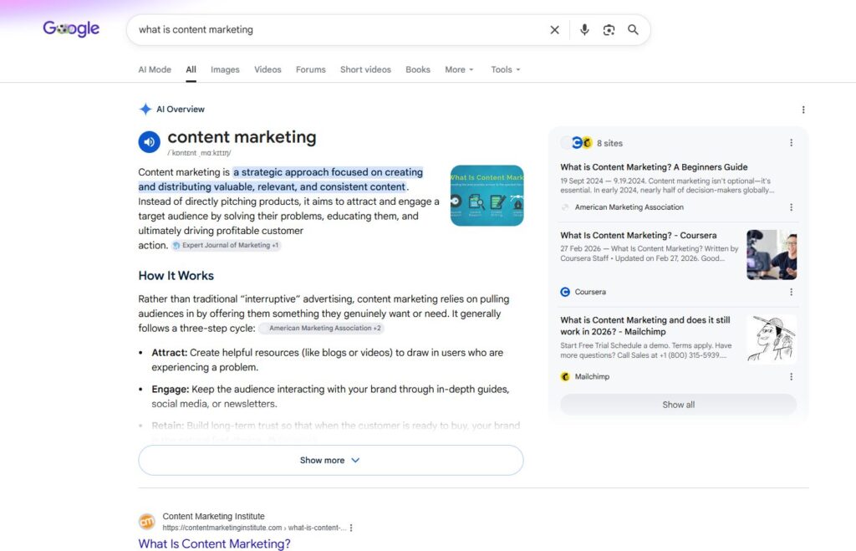Open Mailchimp content marketing 2026 link

[x=645, y=326]
